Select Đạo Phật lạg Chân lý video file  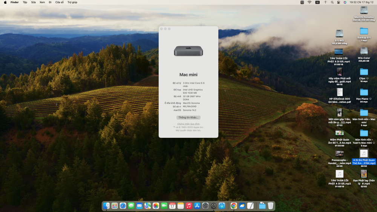coord(364,178)
